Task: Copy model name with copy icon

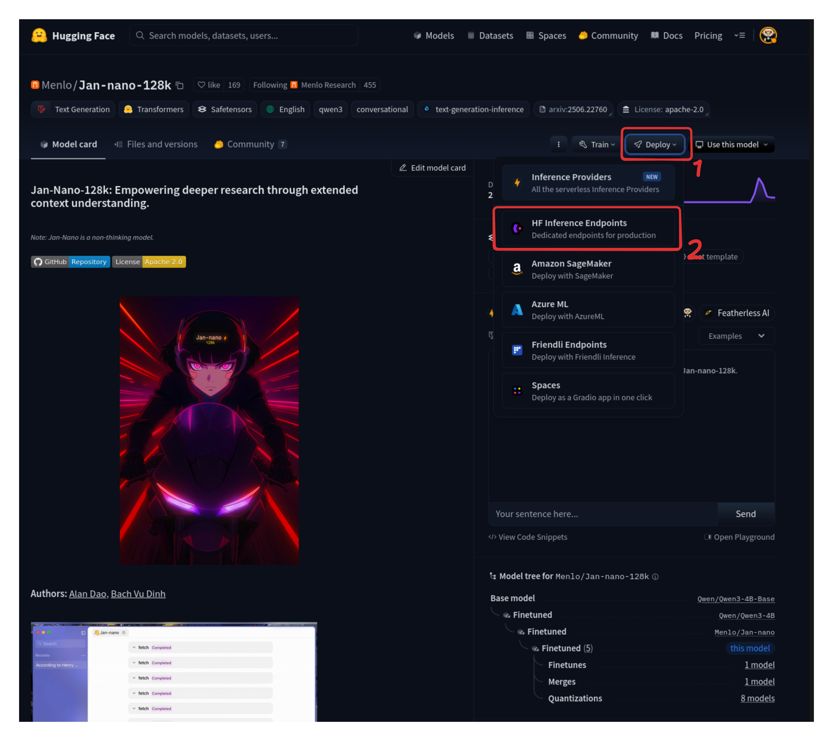Action: click(x=179, y=85)
